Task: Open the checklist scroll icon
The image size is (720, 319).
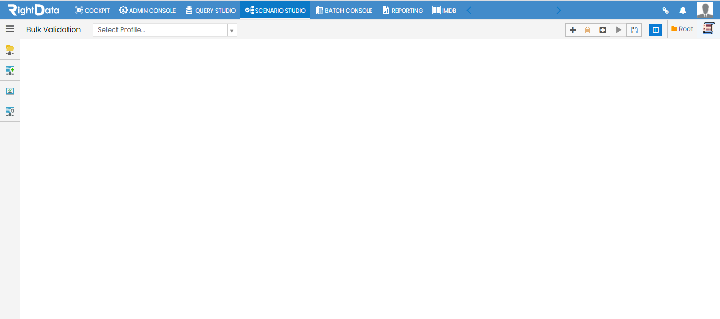Action: click(708, 28)
